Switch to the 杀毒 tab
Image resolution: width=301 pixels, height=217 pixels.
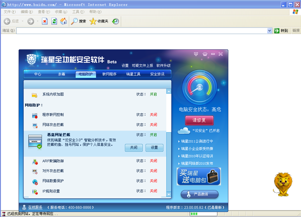62,74
